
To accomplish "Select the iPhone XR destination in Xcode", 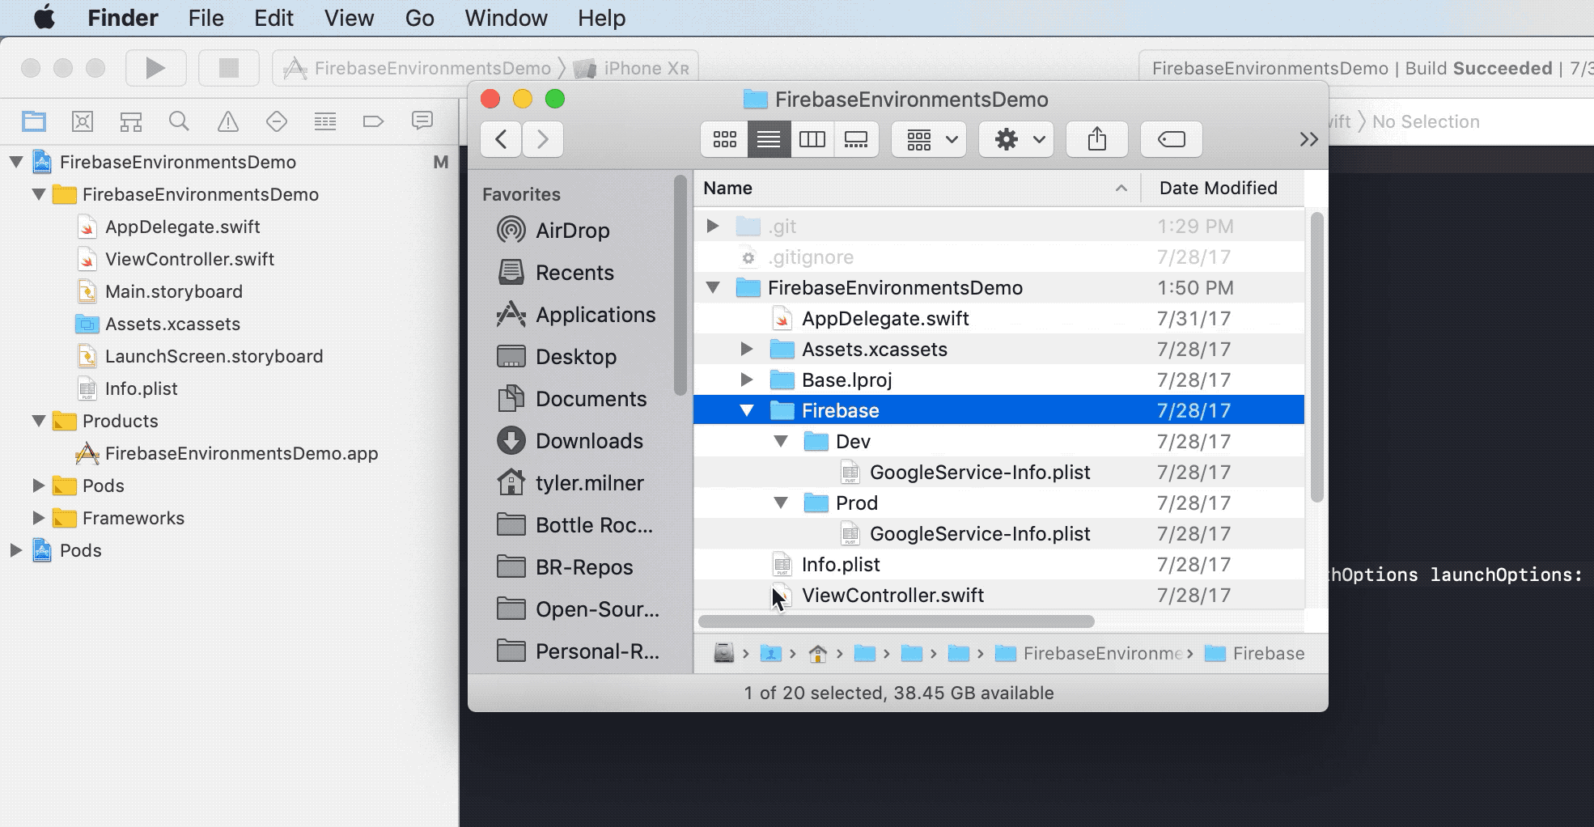I will tap(632, 68).
